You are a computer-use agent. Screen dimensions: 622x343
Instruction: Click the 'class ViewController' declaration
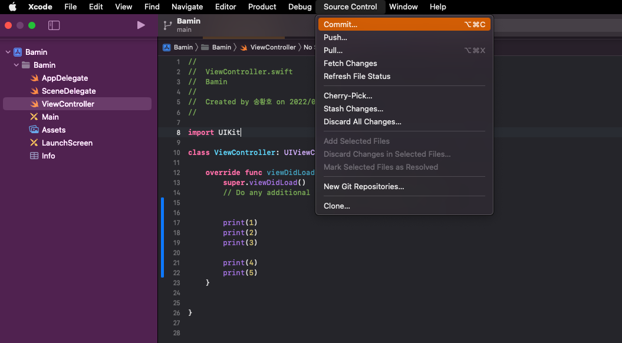tap(252, 152)
